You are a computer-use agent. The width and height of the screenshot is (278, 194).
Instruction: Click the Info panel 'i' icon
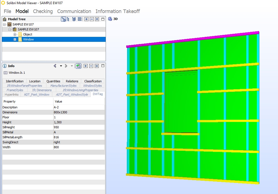click(5, 66)
